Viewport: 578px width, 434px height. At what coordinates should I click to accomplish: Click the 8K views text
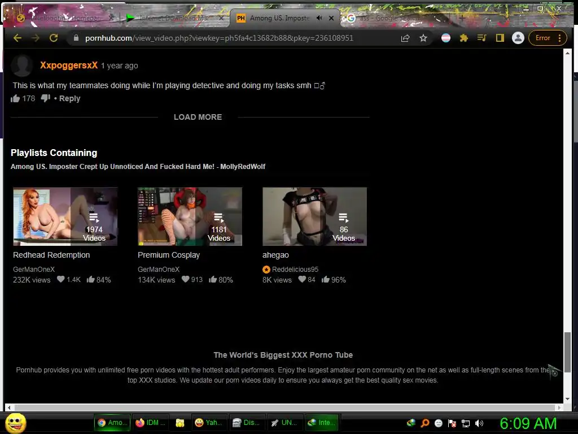(x=277, y=280)
